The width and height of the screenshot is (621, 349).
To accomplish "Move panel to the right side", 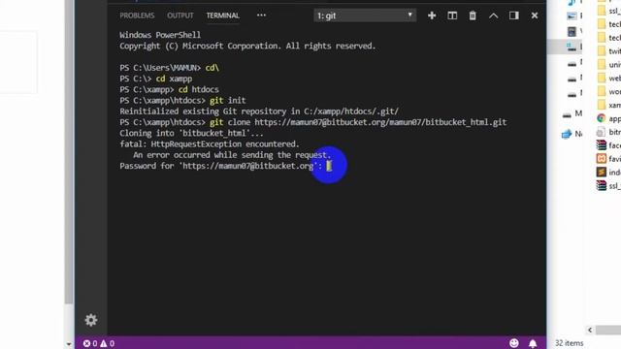I will [514, 16].
